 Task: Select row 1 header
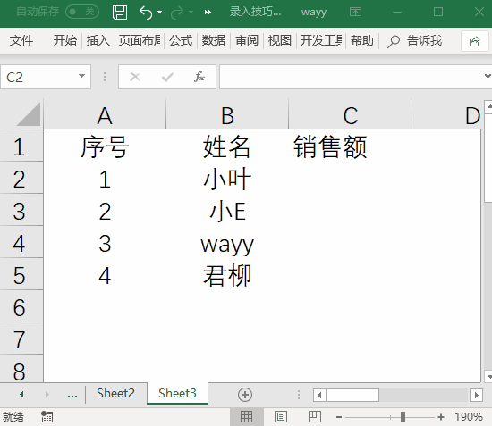pyautogui.click(x=21, y=146)
